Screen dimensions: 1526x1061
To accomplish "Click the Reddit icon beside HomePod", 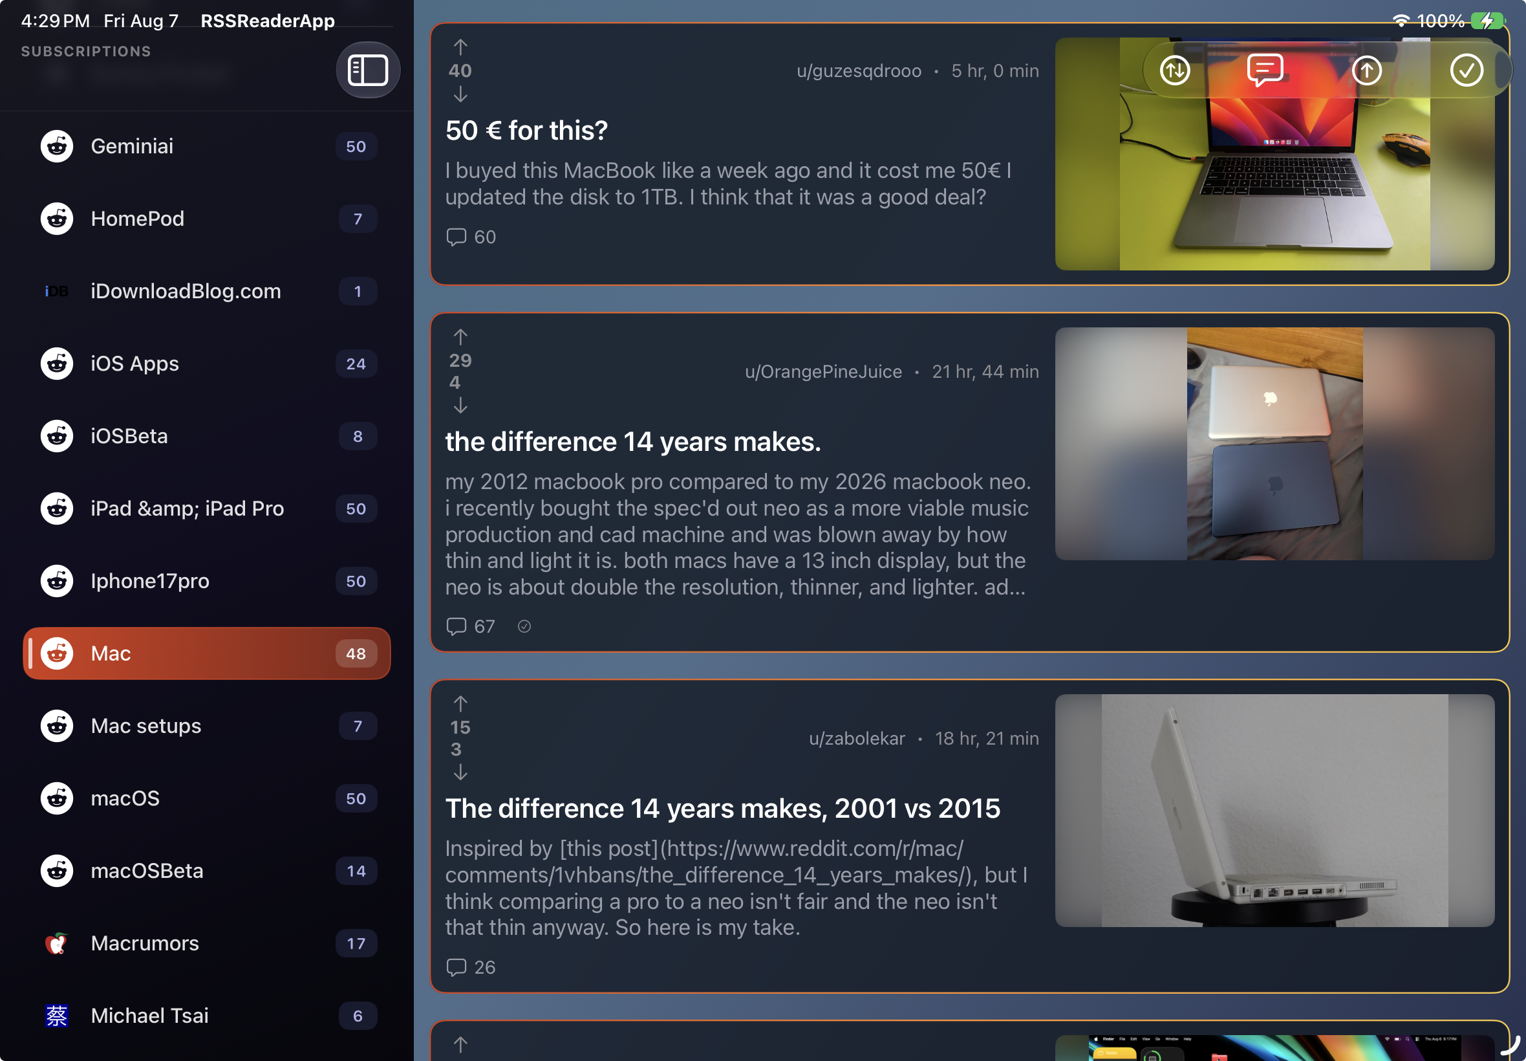I will [56, 219].
